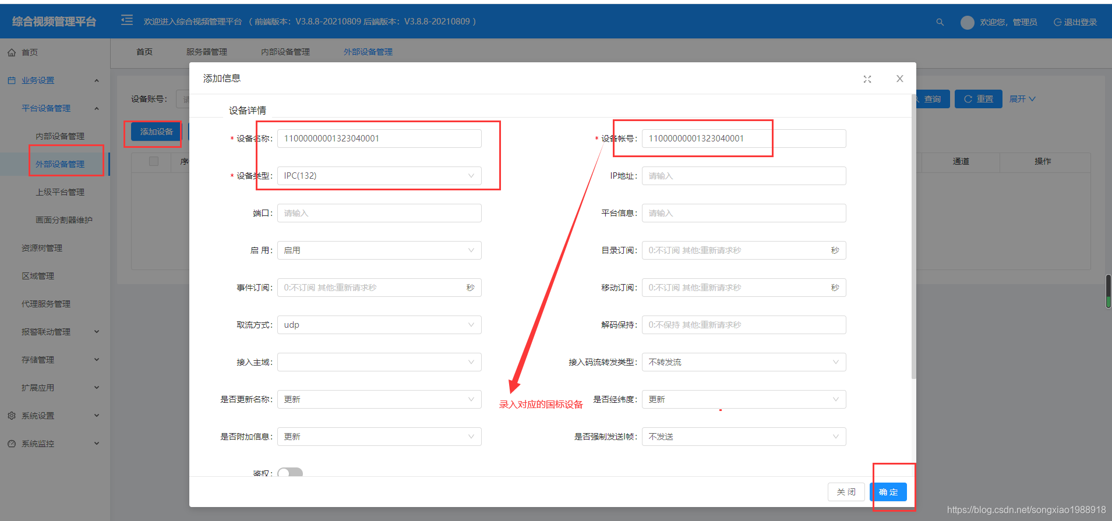The image size is (1112, 521).
Task: Click the 端口 input field
Action: pos(379,213)
